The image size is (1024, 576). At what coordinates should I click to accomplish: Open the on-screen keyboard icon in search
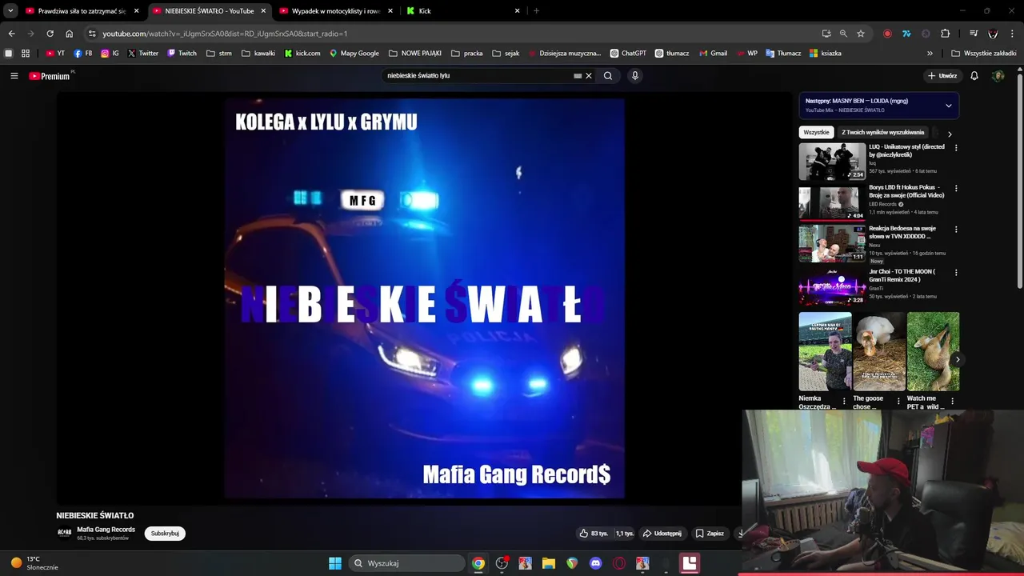[x=578, y=76]
